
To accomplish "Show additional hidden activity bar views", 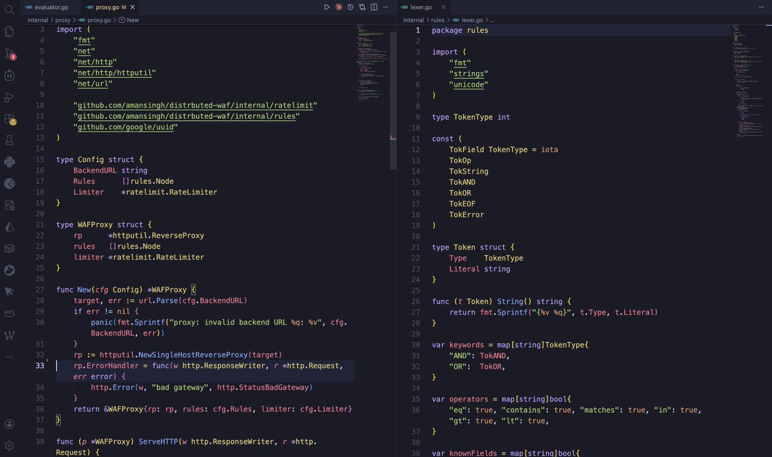I will coord(10,356).
